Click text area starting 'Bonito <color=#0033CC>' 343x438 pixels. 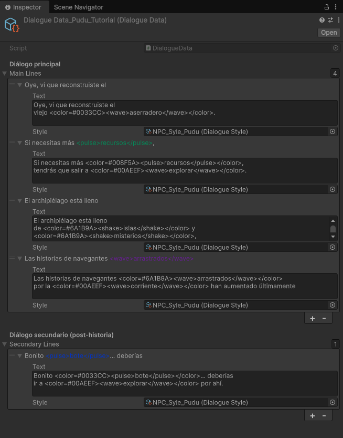pos(185,383)
